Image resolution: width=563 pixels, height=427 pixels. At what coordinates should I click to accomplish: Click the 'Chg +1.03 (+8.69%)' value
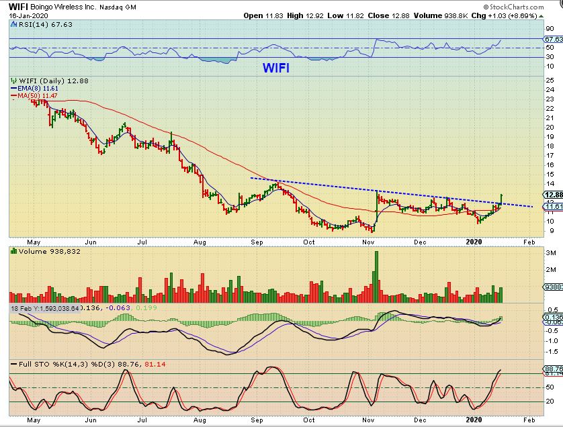(504, 16)
